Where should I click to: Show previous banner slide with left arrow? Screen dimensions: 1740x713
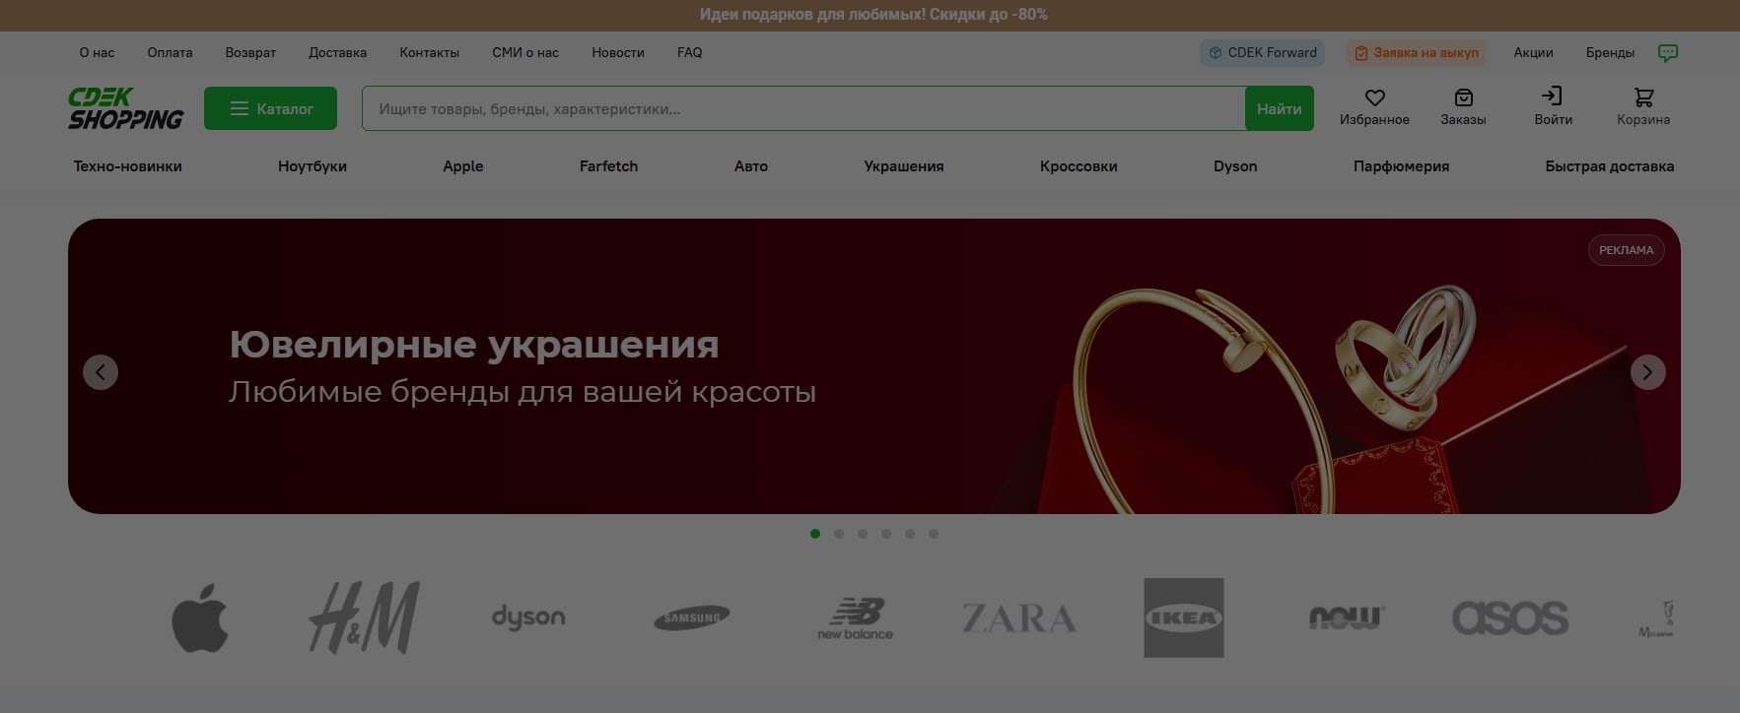(101, 372)
